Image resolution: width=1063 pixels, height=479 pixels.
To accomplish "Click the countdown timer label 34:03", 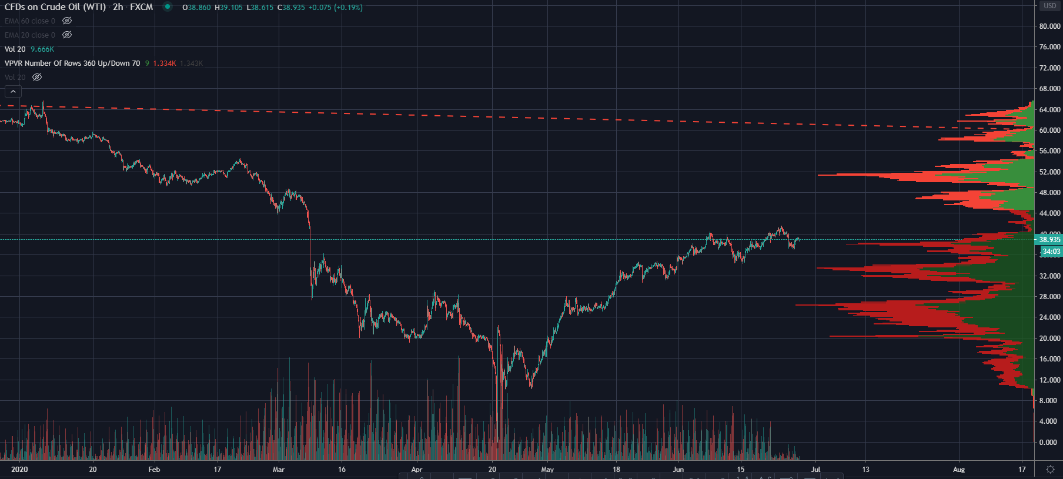I will click(x=1051, y=252).
